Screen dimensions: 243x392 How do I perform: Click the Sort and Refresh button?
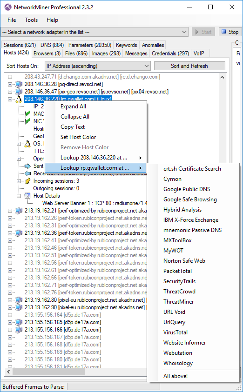click(189, 66)
